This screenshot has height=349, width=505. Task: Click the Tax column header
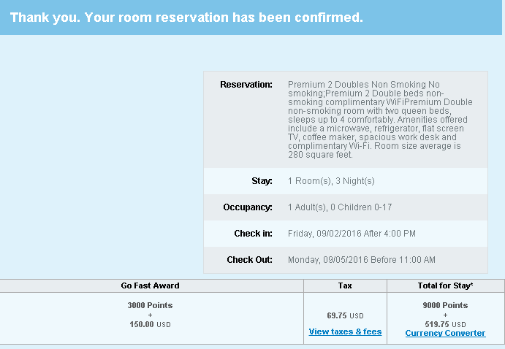(x=345, y=285)
